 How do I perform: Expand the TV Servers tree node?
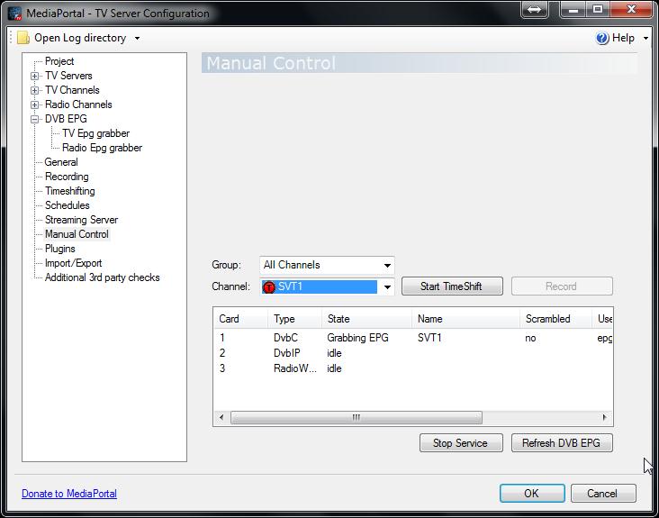point(34,76)
